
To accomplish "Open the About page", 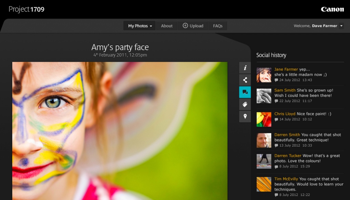I will (x=167, y=26).
